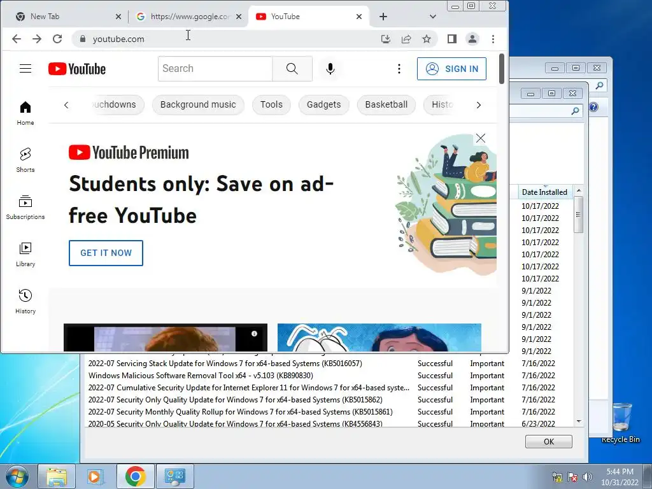The height and width of the screenshot is (489, 652).
Task: Select the Background music chip
Action: coord(198,105)
